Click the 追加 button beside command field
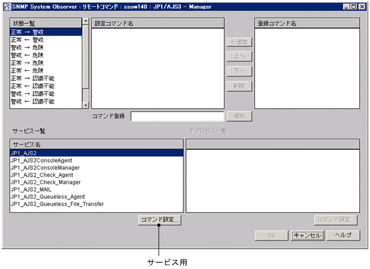This screenshot has height=269, width=370. coord(239,116)
